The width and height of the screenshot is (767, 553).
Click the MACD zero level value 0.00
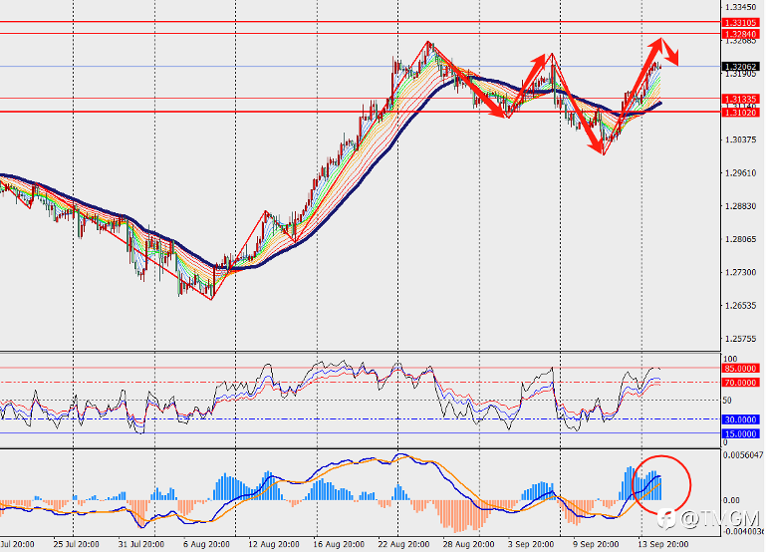click(731, 500)
